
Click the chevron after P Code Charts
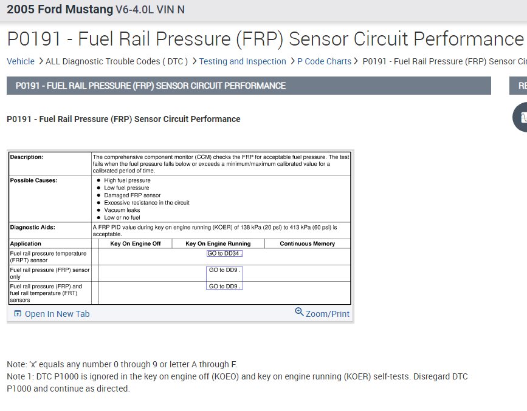pos(357,61)
